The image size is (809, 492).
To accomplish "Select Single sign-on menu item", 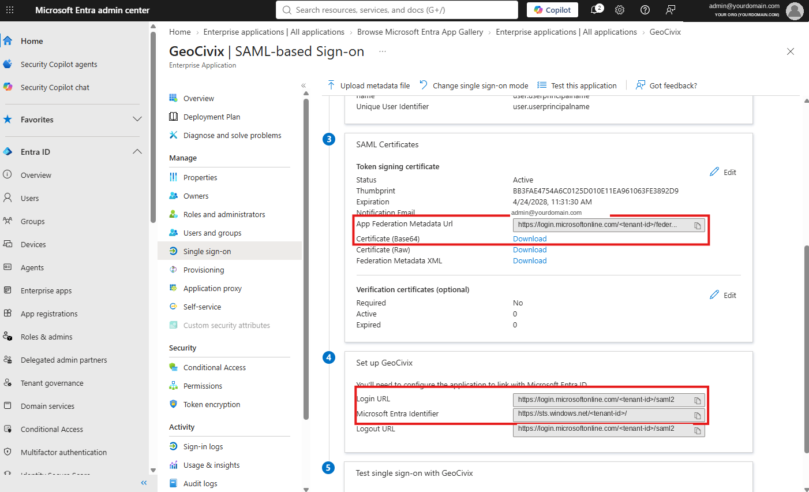I will coord(230,251).
